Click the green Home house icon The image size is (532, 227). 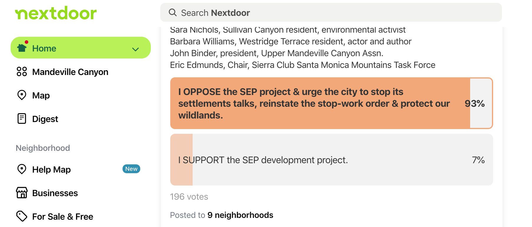22,48
